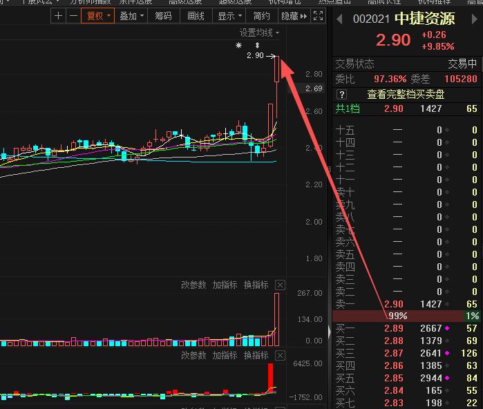This screenshot has width=483, height=409.
Task: Click 十五 sell level row
Action: point(406,131)
